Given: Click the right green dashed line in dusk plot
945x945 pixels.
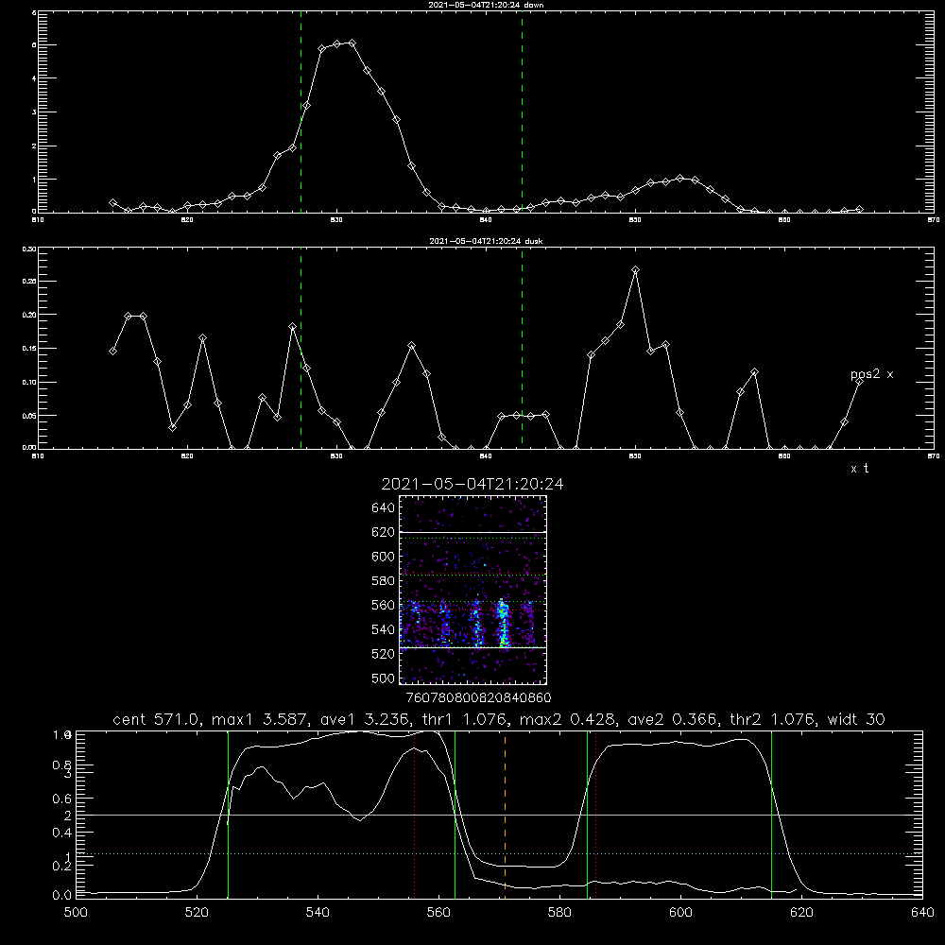Looking at the screenshot, I should pyautogui.click(x=522, y=349).
